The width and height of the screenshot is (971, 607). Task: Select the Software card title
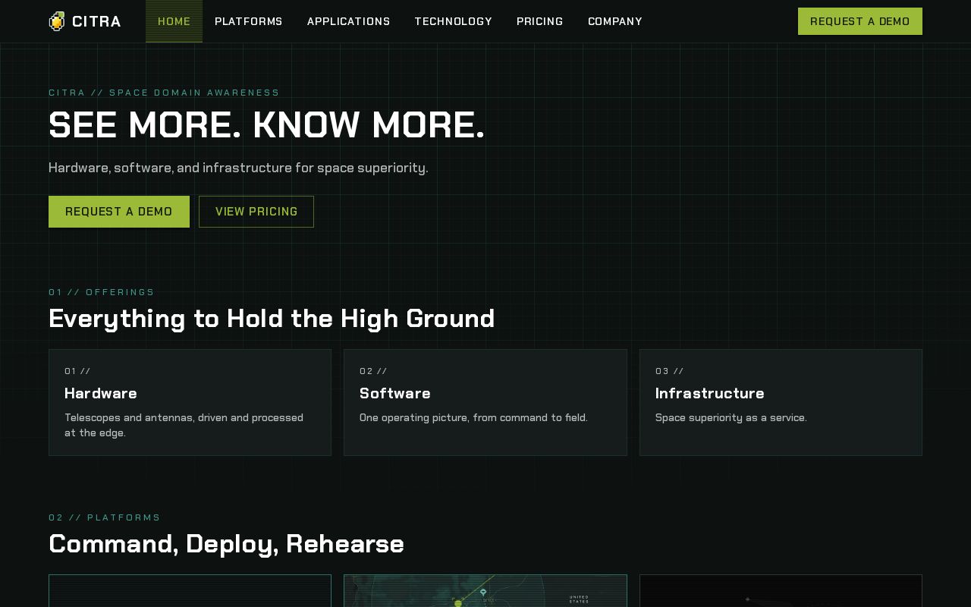pyautogui.click(x=395, y=393)
